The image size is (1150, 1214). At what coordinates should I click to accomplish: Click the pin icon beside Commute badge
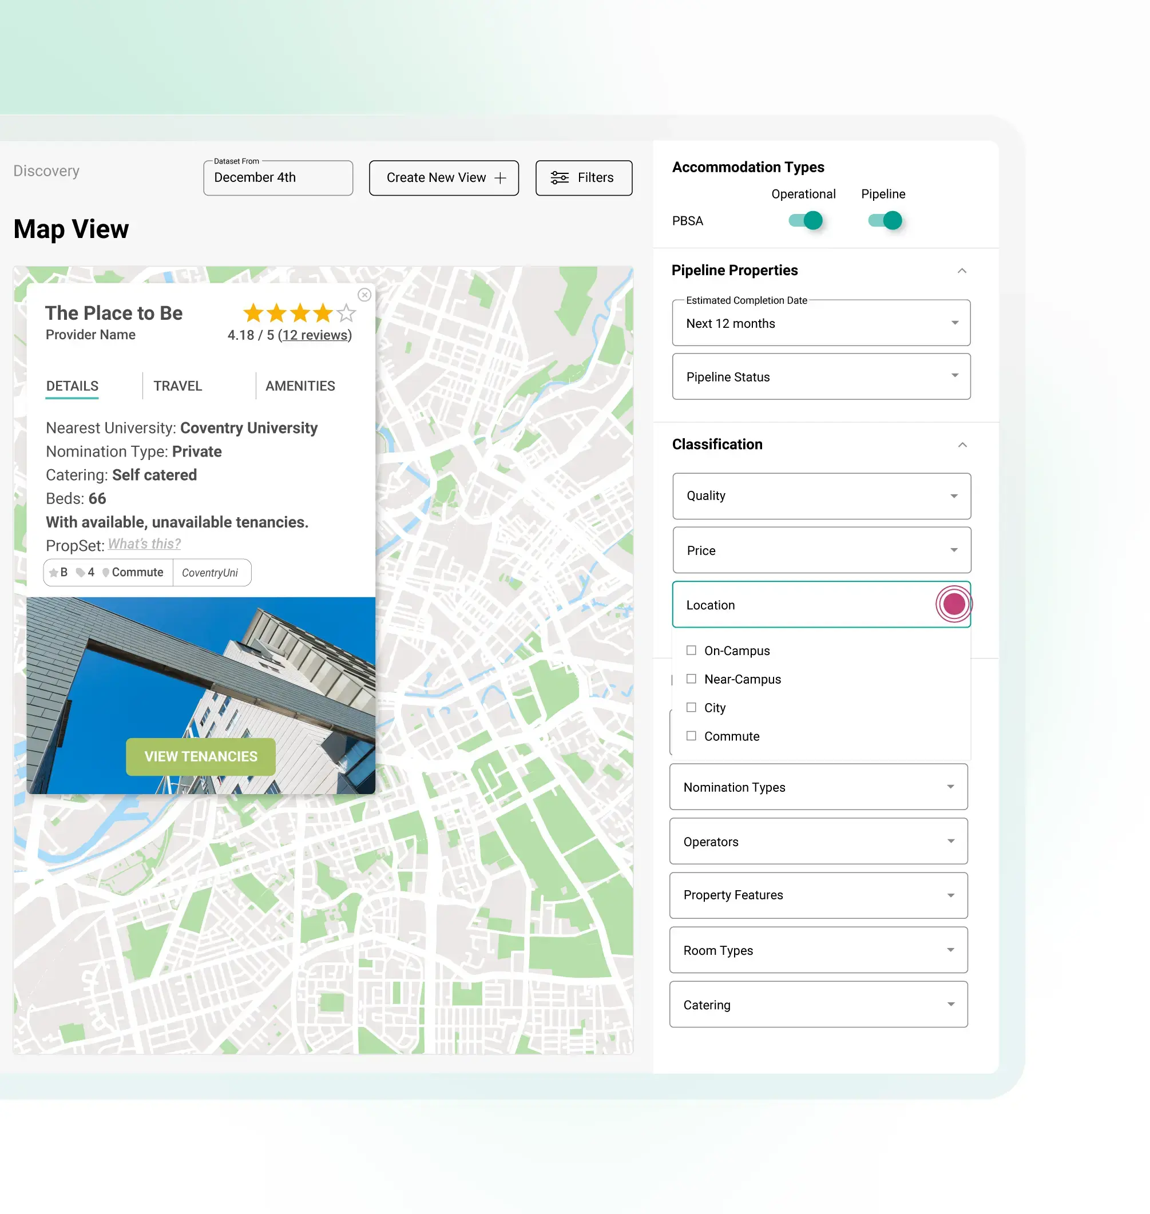coord(105,572)
